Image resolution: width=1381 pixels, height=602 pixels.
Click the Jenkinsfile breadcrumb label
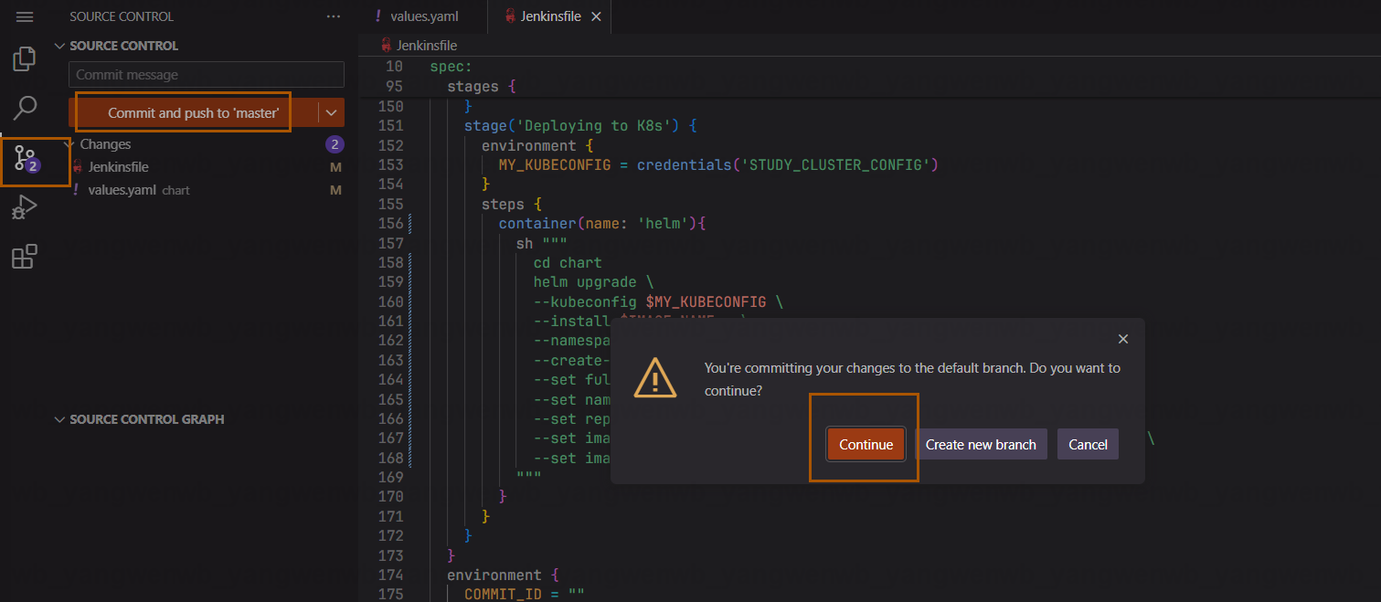tap(427, 45)
